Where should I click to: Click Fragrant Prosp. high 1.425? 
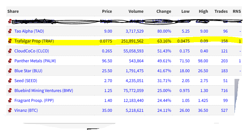[203, 100]
